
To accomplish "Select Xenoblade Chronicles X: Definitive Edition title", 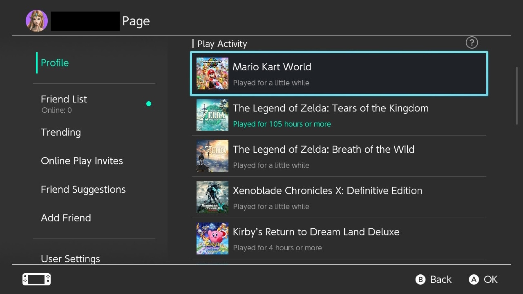I will pos(327,191).
